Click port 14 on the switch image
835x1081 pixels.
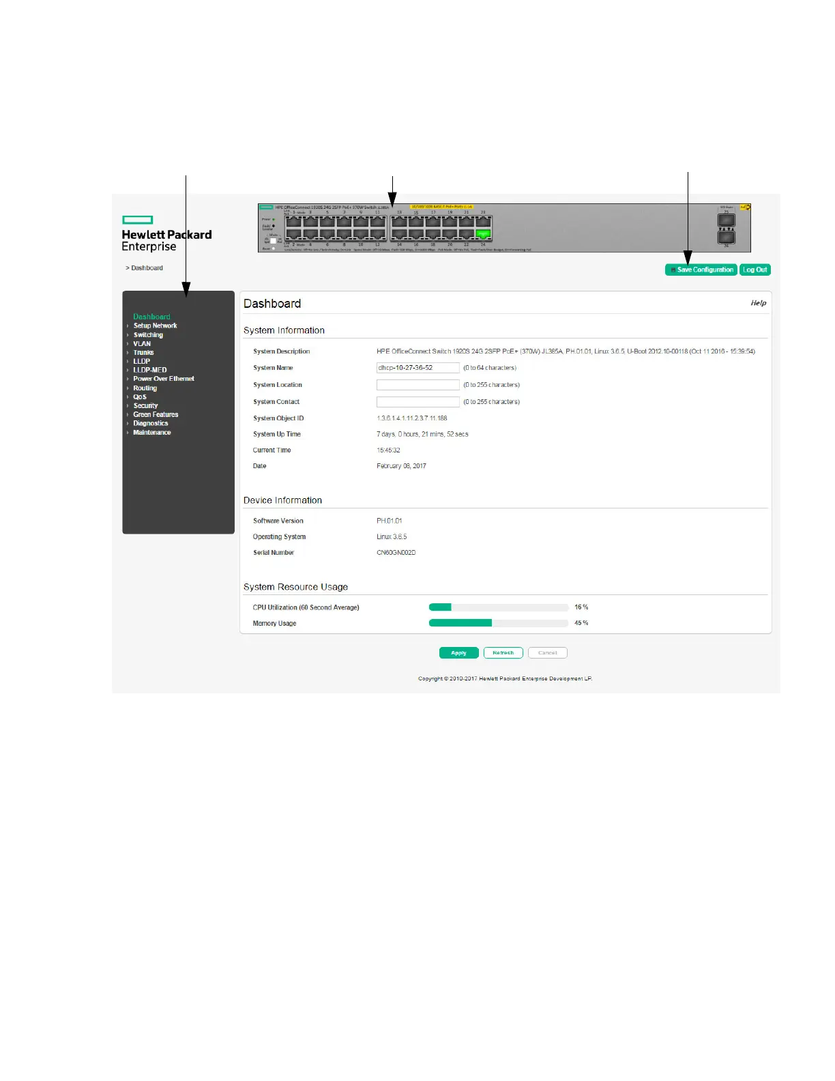click(x=400, y=235)
